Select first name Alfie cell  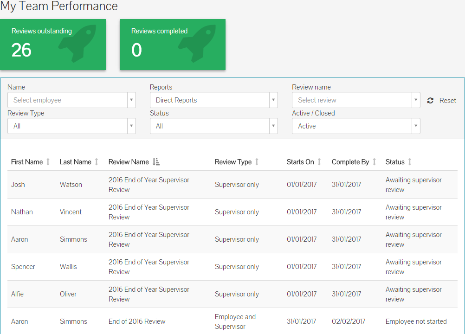pos(17,294)
